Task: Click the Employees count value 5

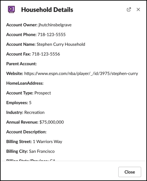Action: 30,103
